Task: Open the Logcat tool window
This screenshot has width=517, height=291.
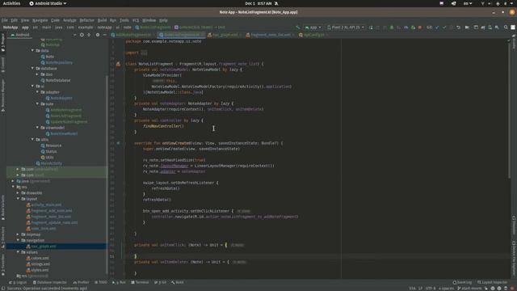Action: 18,283
